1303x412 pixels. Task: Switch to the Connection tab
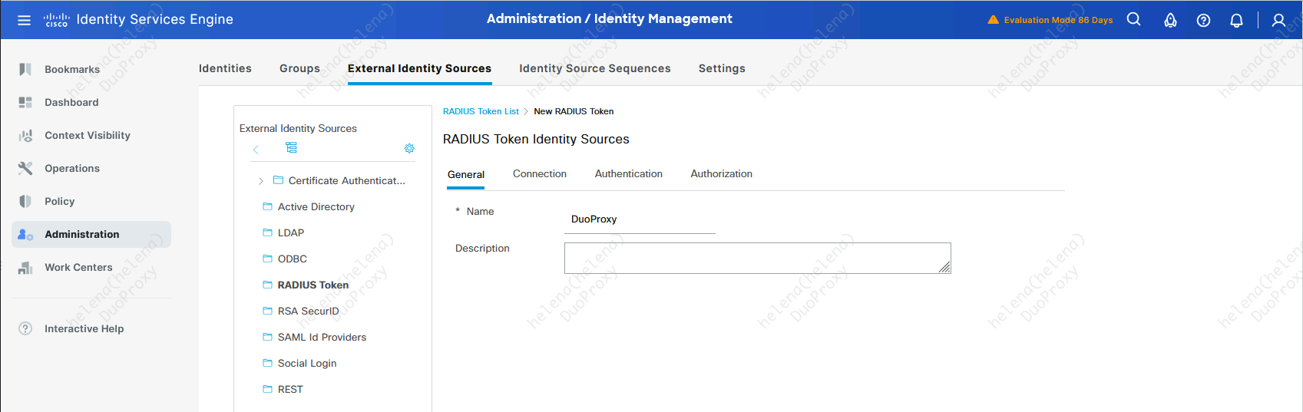[x=539, y=174]
